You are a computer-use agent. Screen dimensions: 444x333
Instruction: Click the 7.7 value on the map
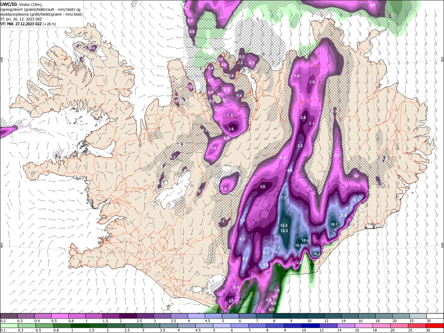pyautogui.click(x=283, y=198)
